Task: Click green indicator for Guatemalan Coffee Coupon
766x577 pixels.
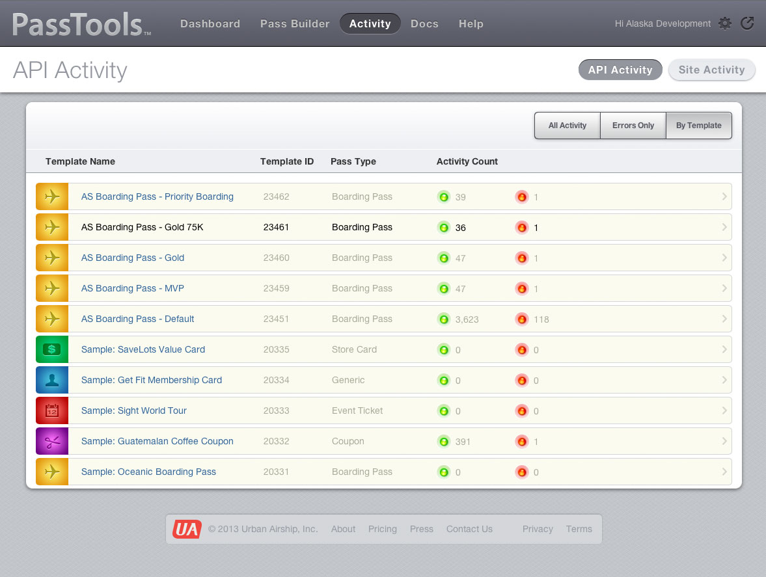Action: (444, 441)
